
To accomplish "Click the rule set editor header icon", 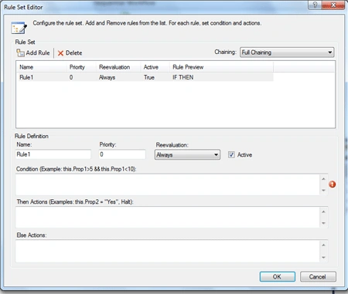I will pyautogui.click(x=19, y=28).
